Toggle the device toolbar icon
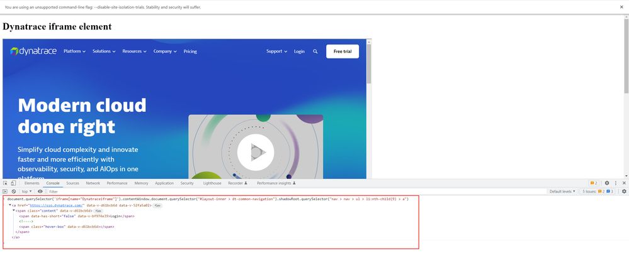This screenshot has height=253, width=629. 14,183
